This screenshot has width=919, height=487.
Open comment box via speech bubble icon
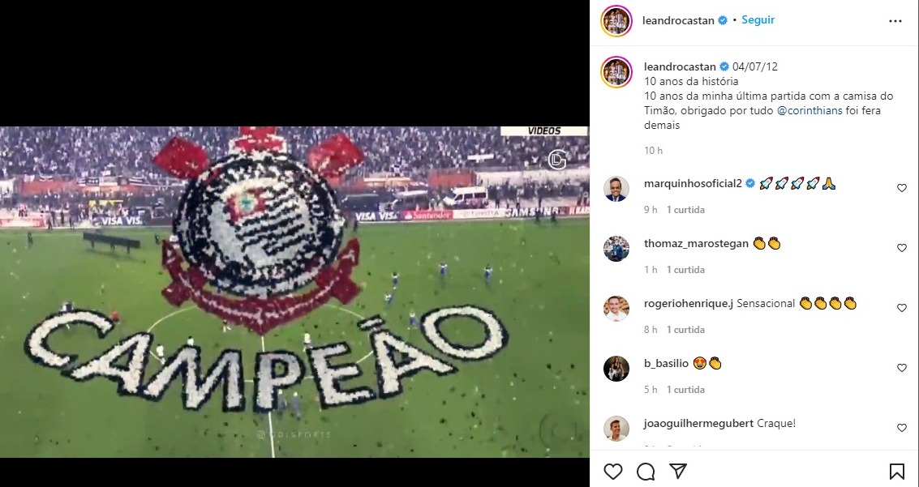[646, 471]
